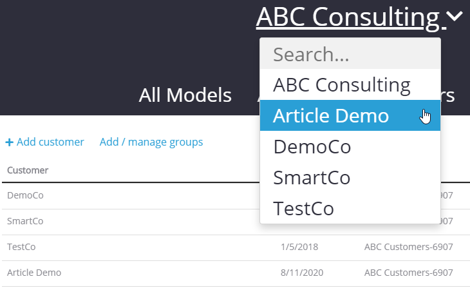Open the All Models tab
The height and width of the screenshot is (290, 470).
click(185, 95)
